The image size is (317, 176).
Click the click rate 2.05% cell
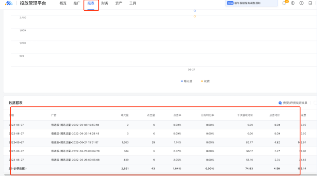pyautogui.click(x=177, y=160)
